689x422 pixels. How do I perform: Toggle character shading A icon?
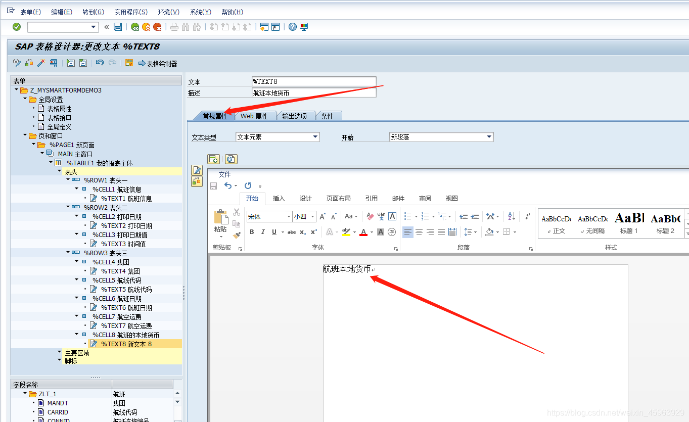point(381,232)
